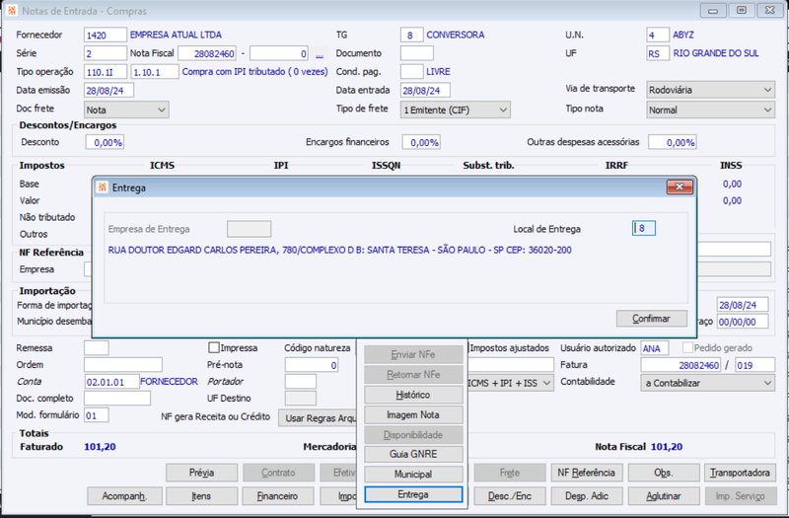Screen dimensions: 789x518
Task: Open the Transportadora button
Action: coord(741,473)
